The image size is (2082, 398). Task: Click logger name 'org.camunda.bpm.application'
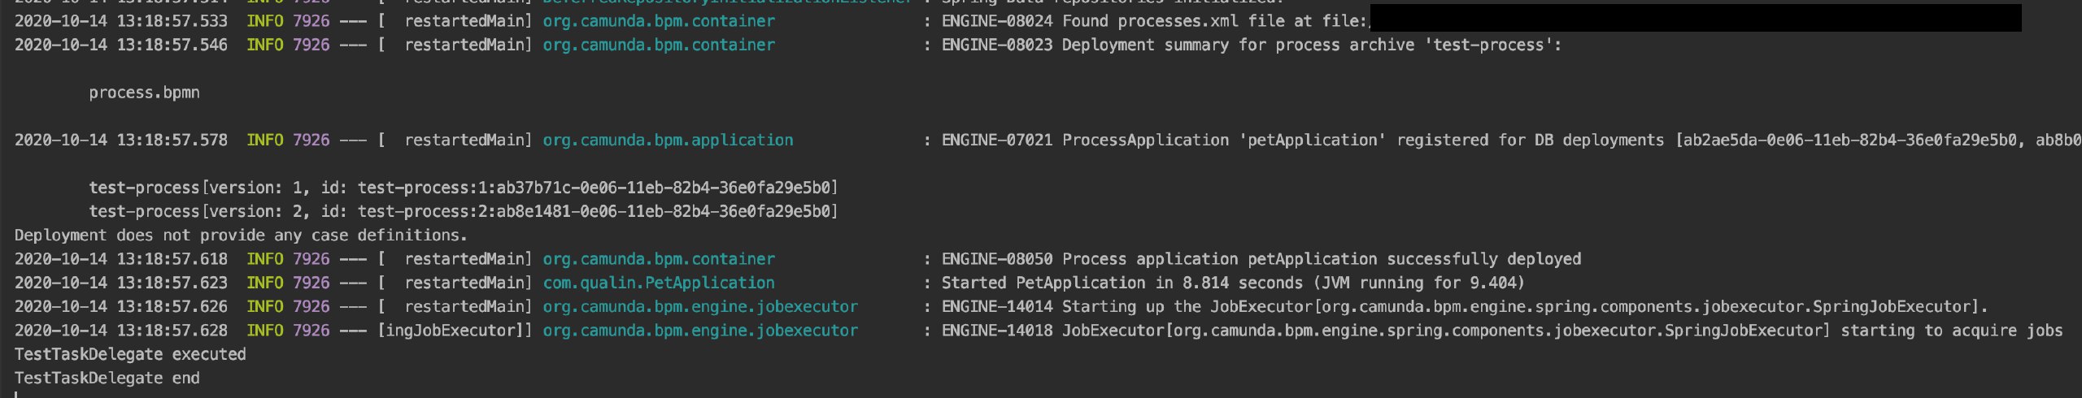tap(668, 140)
